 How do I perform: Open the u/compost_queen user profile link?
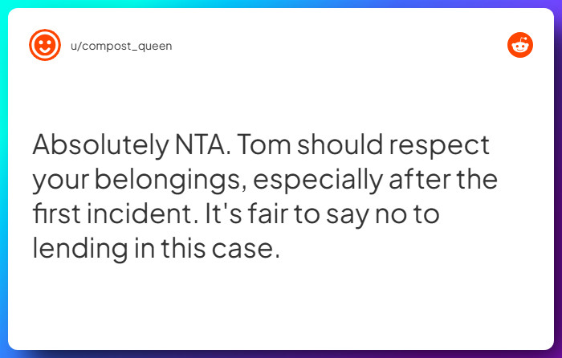pos(121,47)
